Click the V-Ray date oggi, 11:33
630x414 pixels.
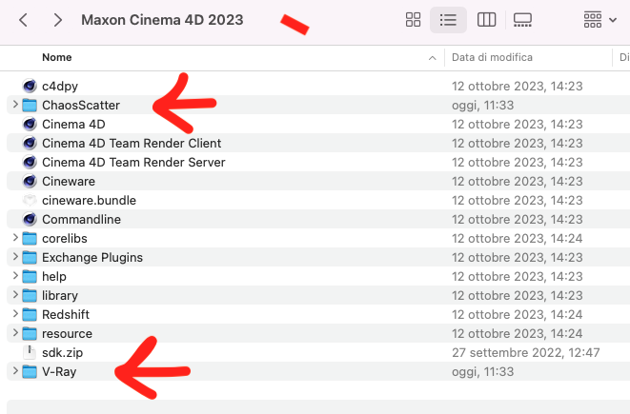[x=482, y=372]
